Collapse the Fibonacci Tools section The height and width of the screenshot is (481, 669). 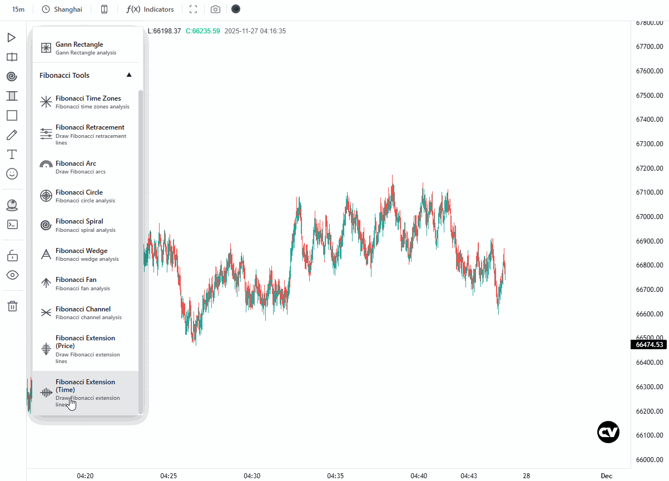[130, 75]
